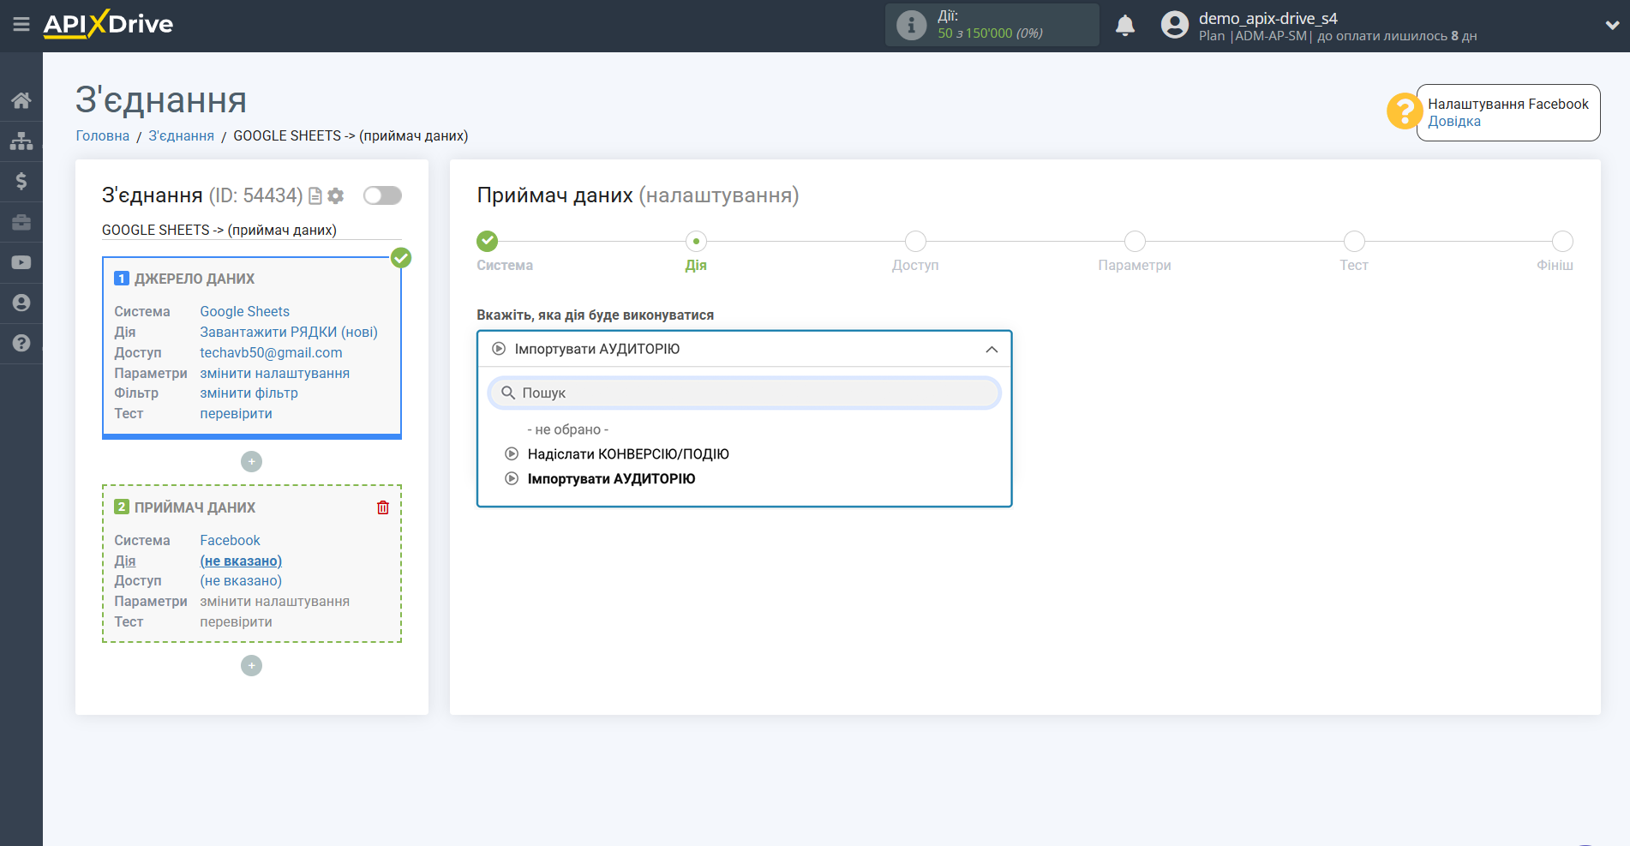The height and width of the screenshot is (846, 1630).
Task: Click the demo_apix-drive_s4 account name
Action: click(x=1267, y=18)
